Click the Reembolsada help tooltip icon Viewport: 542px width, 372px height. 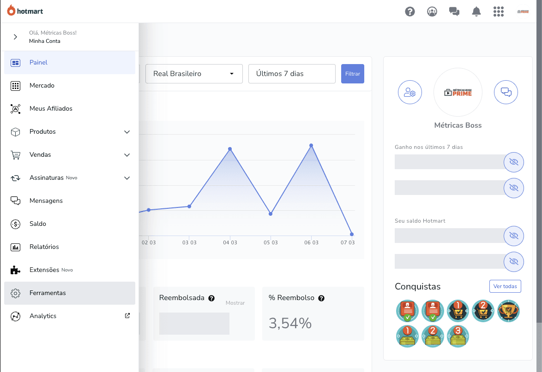(x=211, y=298)
